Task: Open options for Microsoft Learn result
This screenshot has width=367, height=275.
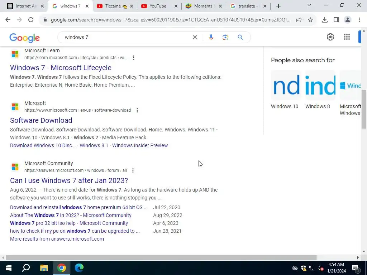Action: (x=133, y=58)
